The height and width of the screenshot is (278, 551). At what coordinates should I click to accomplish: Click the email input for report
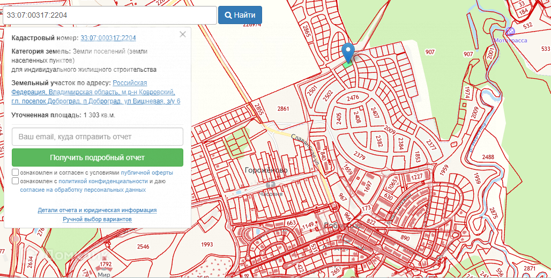click(98, 137)
